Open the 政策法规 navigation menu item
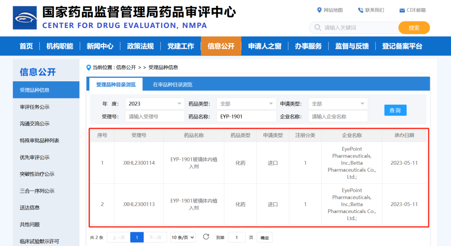 [x=140, y=46]
